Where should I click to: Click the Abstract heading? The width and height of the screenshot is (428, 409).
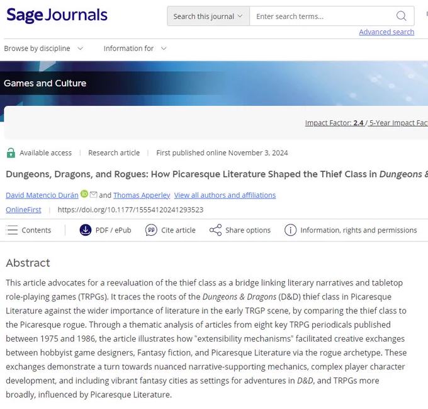click(x=28, y=263)
